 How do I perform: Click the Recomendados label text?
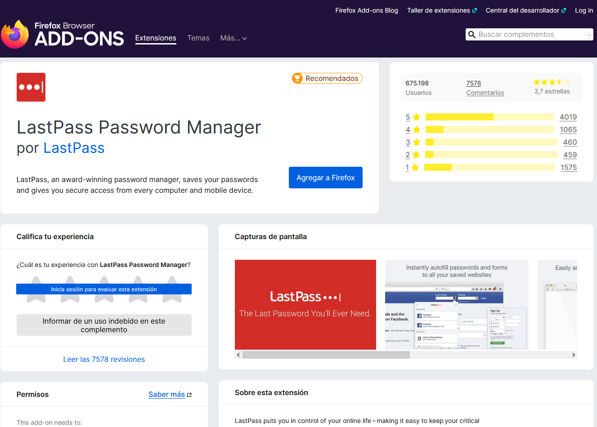(x=332, y=78)
